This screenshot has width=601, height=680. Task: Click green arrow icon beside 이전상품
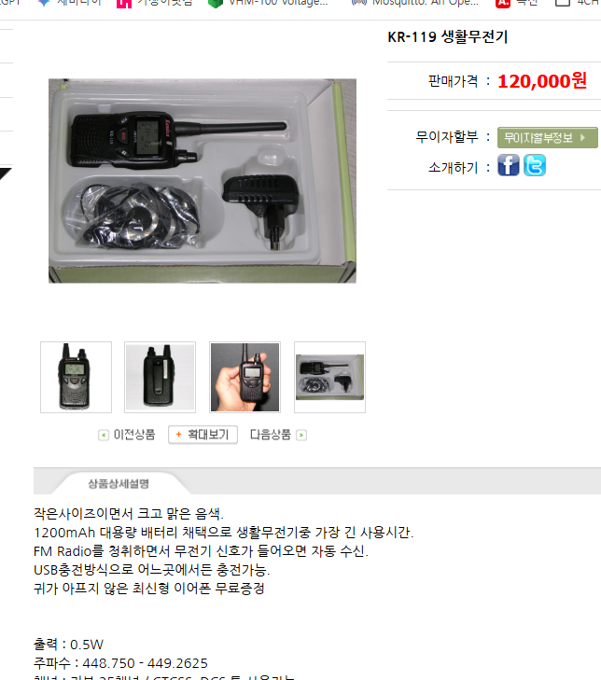pyautogui.click(x=104, y=435)
